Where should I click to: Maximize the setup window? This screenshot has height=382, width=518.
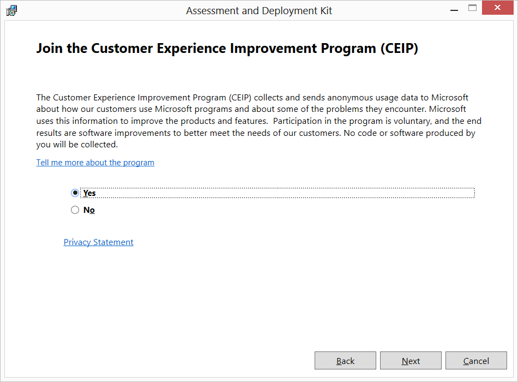[472, 8]
